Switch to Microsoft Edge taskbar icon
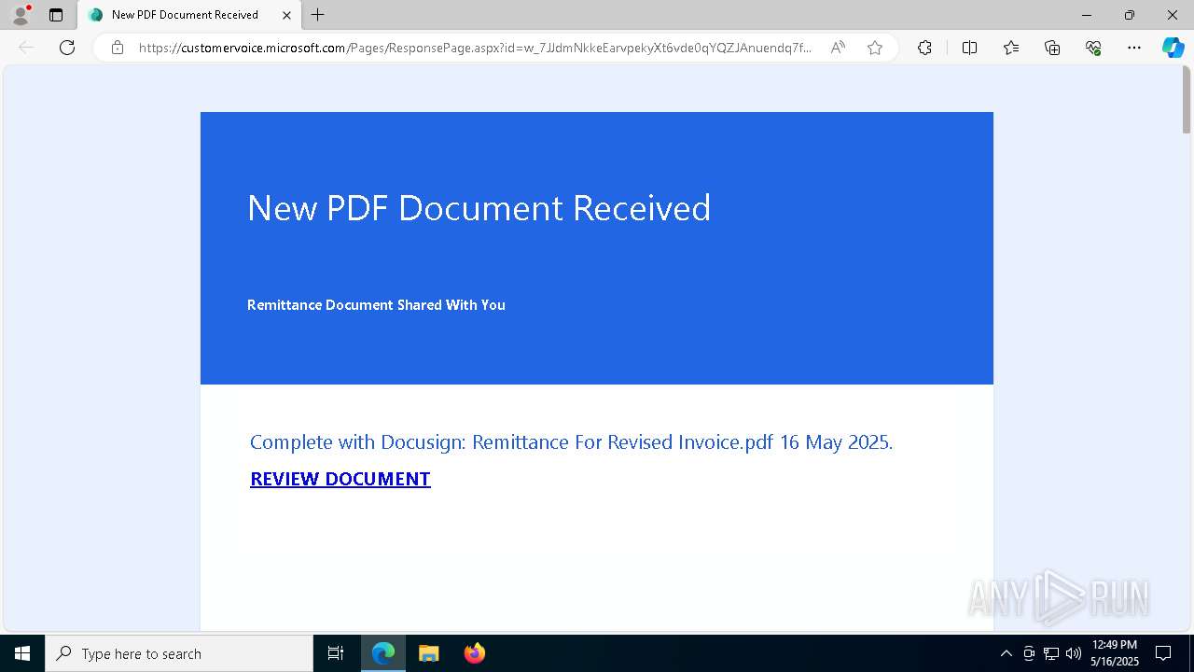1194x672 pixels. click(383, 653)
